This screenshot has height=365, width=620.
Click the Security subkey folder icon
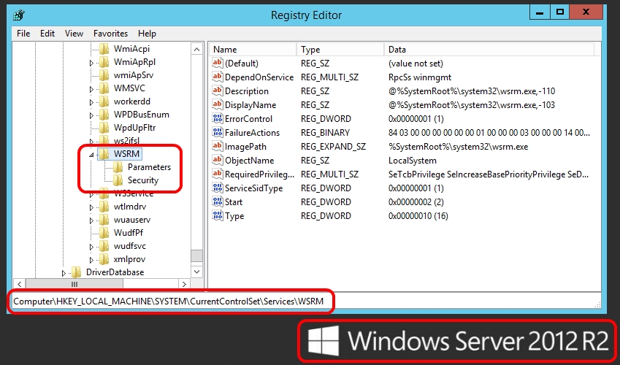[118, 180]
